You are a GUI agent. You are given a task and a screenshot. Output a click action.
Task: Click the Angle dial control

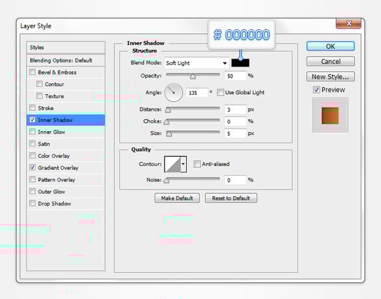pyautogui.click(x=173, y=93)
